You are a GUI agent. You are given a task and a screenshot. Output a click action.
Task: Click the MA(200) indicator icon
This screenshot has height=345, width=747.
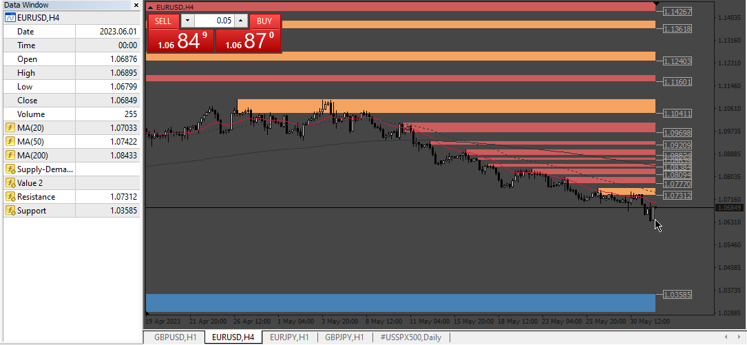point(10,156)
